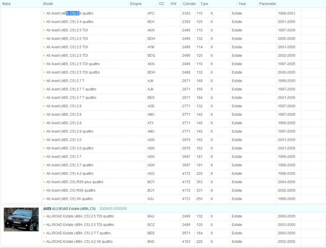Viewport: 326px width, 248px height.
Task: Open A6 Avant RS6 quattro model link
Action: pos(71,190)
